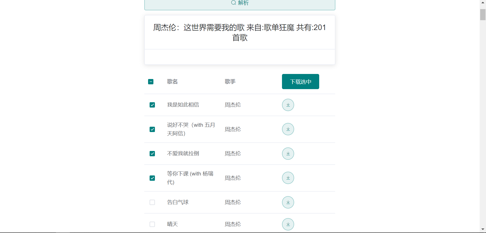Check the 告白气球 song checkbox
The width and height of the screenshot is (486, 233).
(x=152, y=202)
